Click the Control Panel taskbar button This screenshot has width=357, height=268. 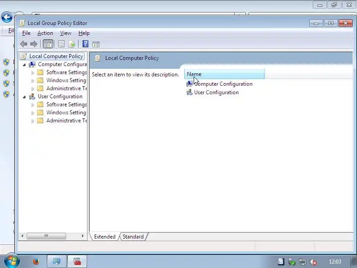click(57, 261)
